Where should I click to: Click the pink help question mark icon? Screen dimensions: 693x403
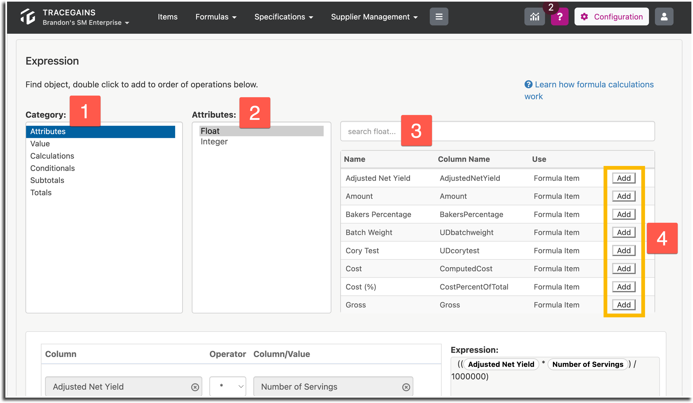(x=559, y=17)
